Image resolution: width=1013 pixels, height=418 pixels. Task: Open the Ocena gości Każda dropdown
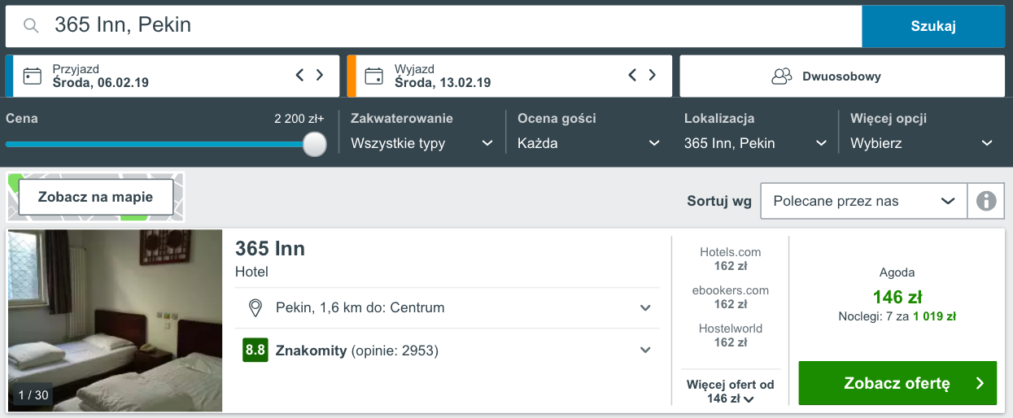[x=588, y=143]
